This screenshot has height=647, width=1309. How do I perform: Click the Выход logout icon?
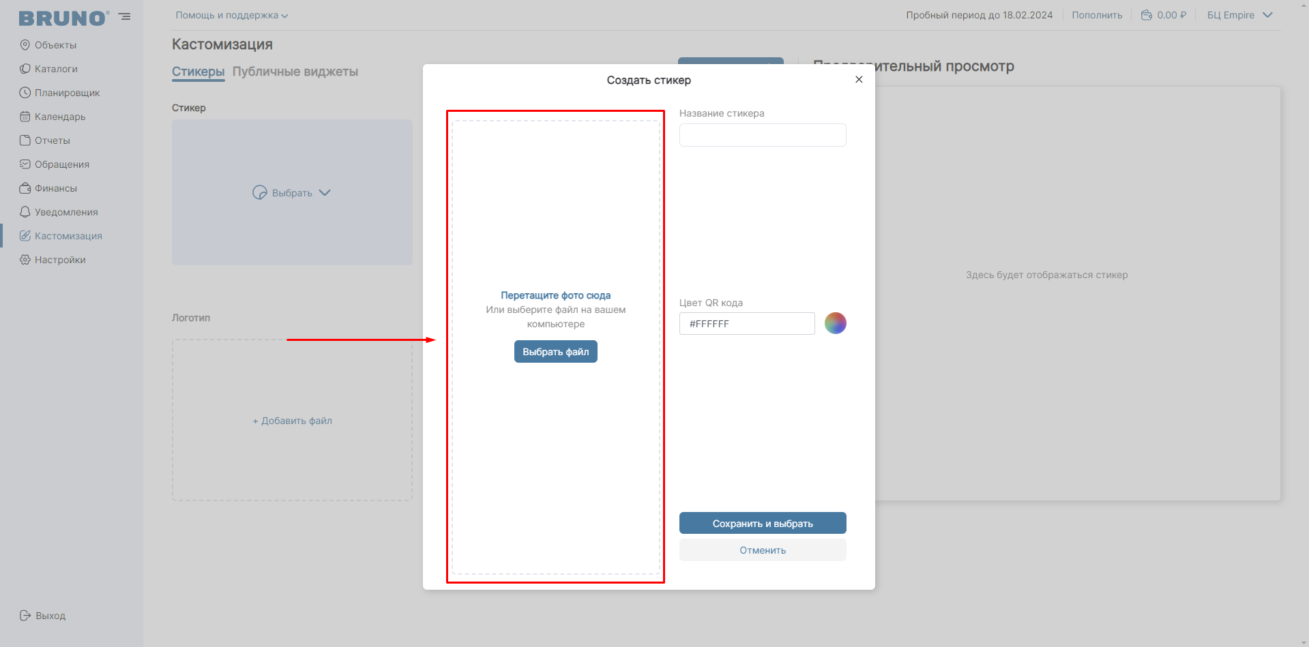tap(25, 616)
